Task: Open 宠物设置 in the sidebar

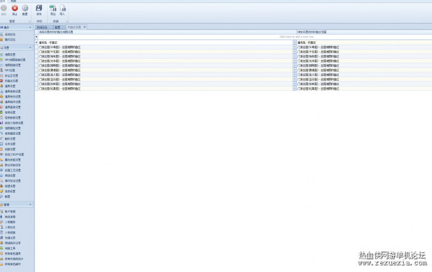Action: point(10,192)
